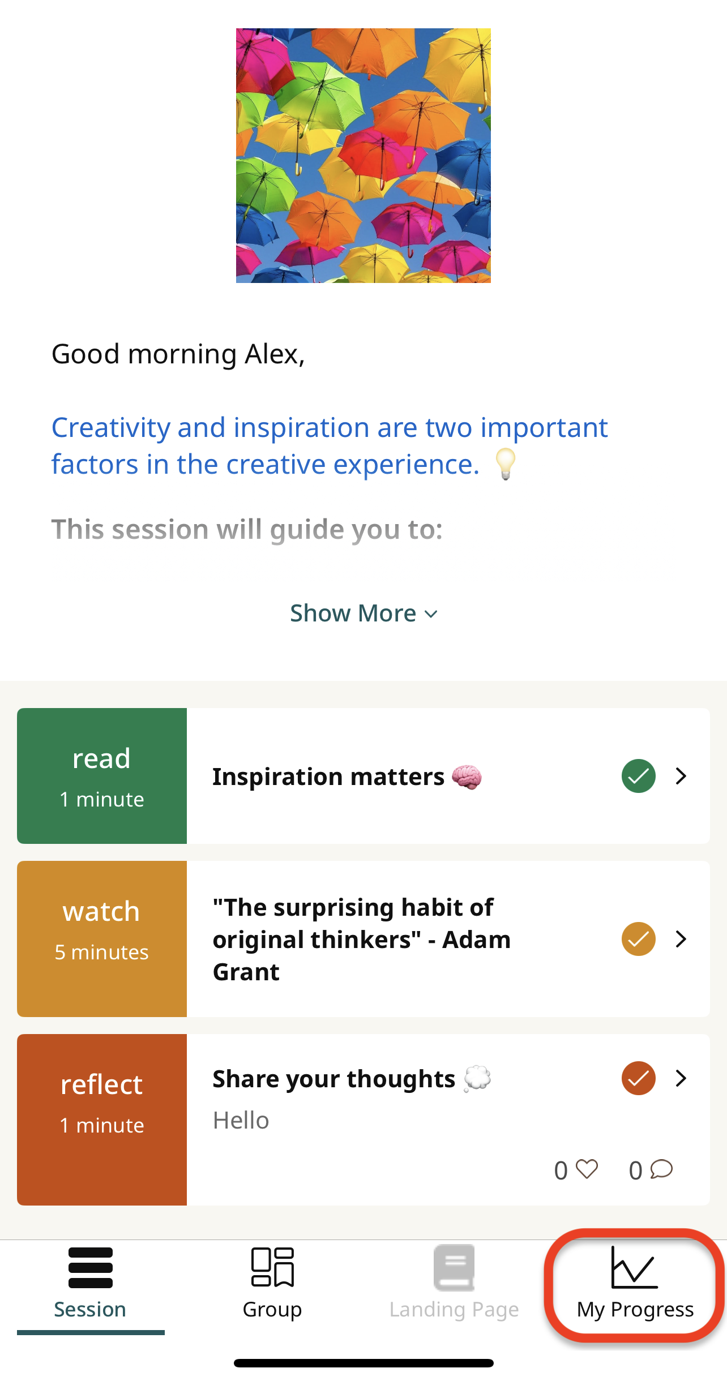Expand intro text with Show More
The width and height of the screenshot is (727, 1381).
tap(363, 613)
